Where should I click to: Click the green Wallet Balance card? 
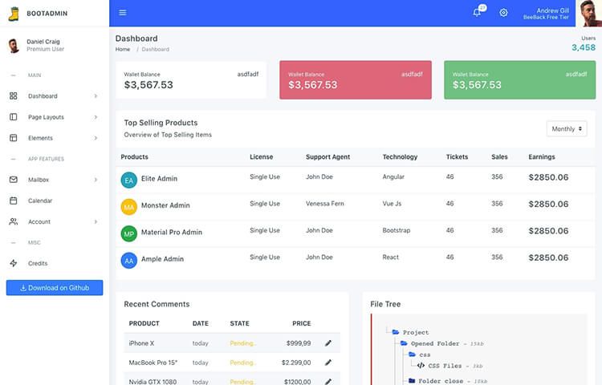520,80
